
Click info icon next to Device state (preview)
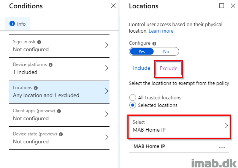pyautogui.click(x=61, y=134)
